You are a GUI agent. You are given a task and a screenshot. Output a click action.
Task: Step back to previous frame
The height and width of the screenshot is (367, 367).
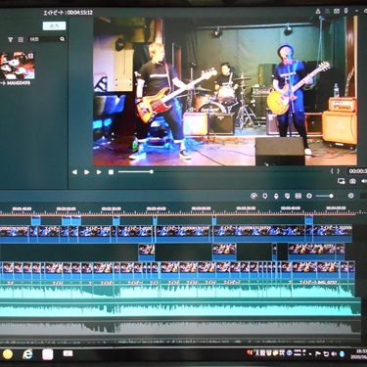click(74, 172)
